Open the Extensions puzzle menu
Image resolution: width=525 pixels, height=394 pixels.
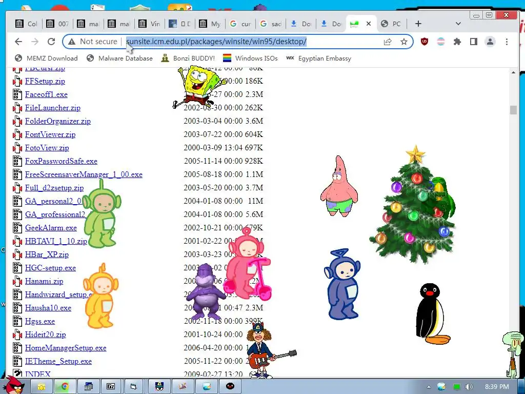pyautogui.click(x=457, y=42)
